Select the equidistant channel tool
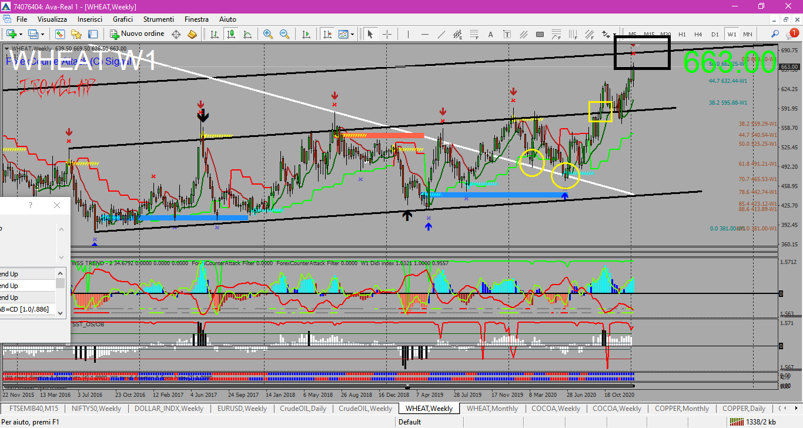The height and width of the screenshot is (428, 803). (458, 34)
